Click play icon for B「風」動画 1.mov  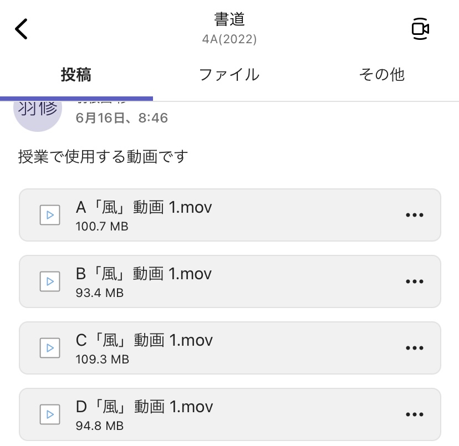(x=50, y=281)
